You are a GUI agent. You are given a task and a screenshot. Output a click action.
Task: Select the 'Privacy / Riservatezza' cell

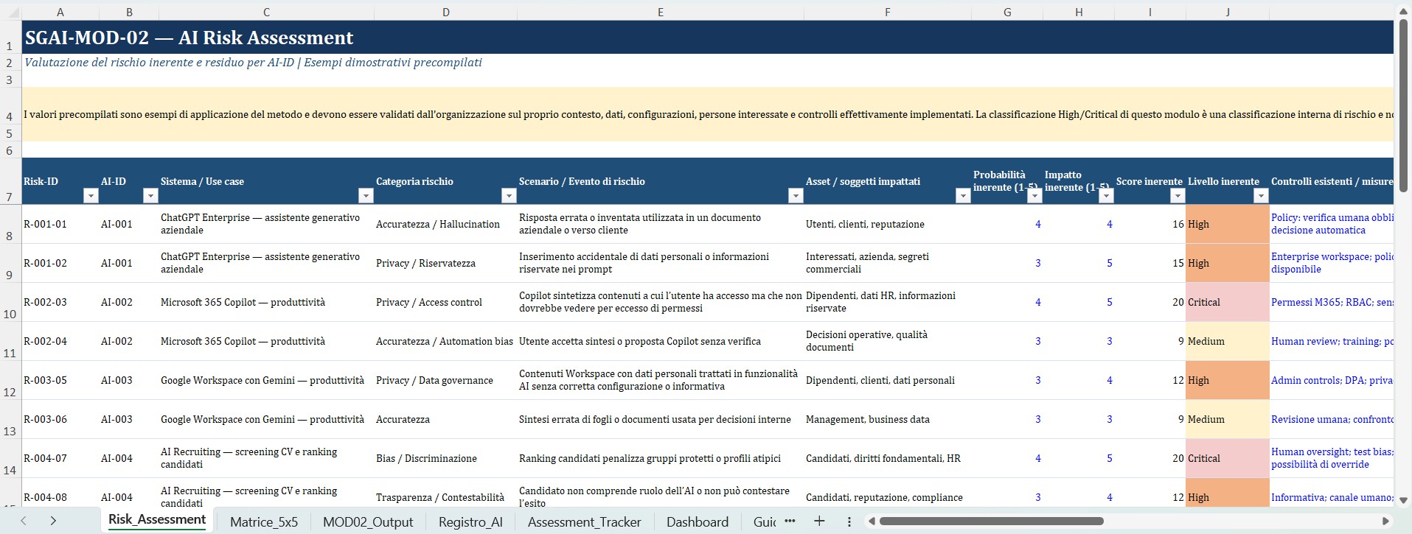pyautogui.click(x=445, y=263)
